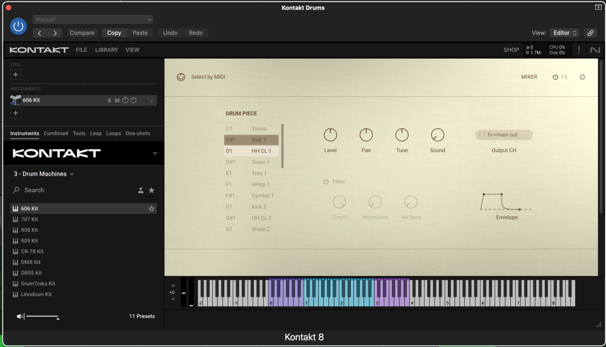Open the fx->main out output dropdown

pos(504,135)
